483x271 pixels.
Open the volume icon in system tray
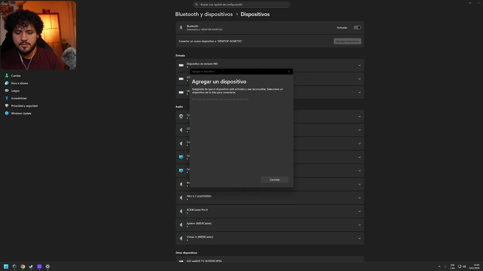click(464, 266)
